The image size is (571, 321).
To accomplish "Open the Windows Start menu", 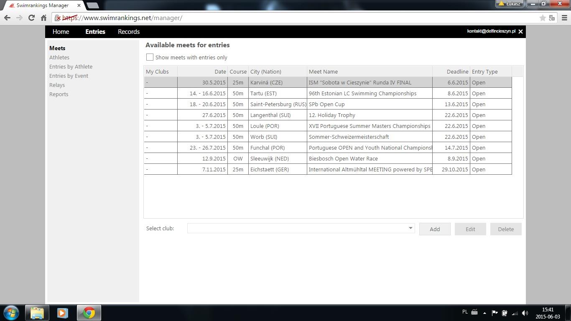I will click(x=11, y=313).
